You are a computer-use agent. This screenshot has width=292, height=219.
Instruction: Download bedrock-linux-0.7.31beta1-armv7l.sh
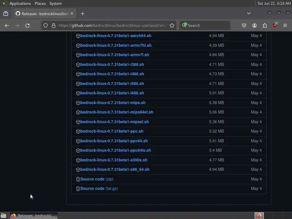115,55
